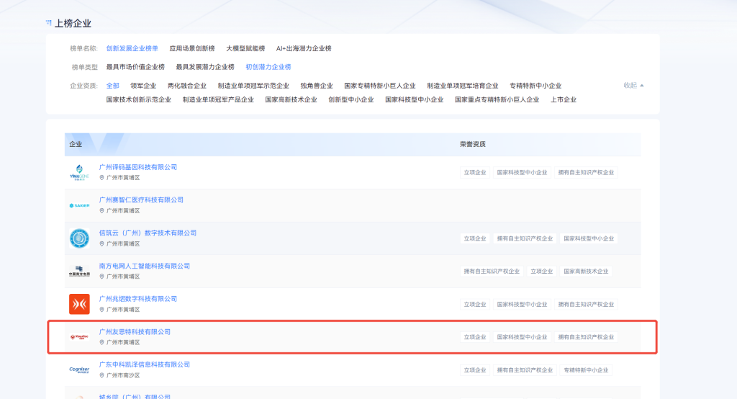Open 广东中科凯泽信息科技有限公司 page
Viewport: 737px width, 399px height.
(x=144, y=364)
